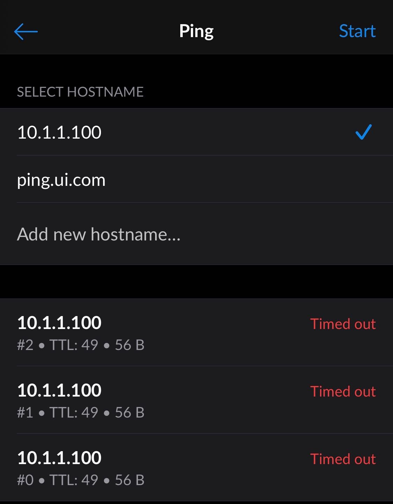Click Timed out status on ping #1
Viewport: 393px width, 504px height.
(343, 391)
